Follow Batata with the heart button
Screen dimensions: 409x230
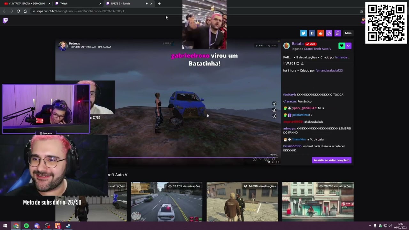click(342, 46)
